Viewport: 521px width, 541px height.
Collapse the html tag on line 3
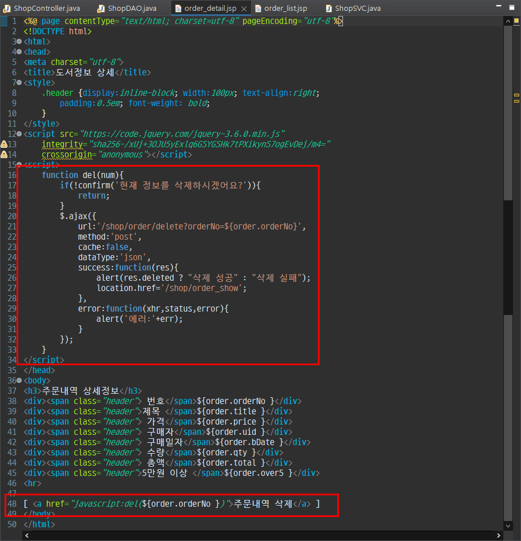pos(19,42)
